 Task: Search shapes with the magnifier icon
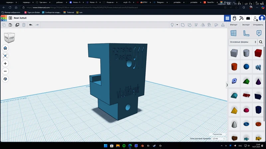click(261, 42)
